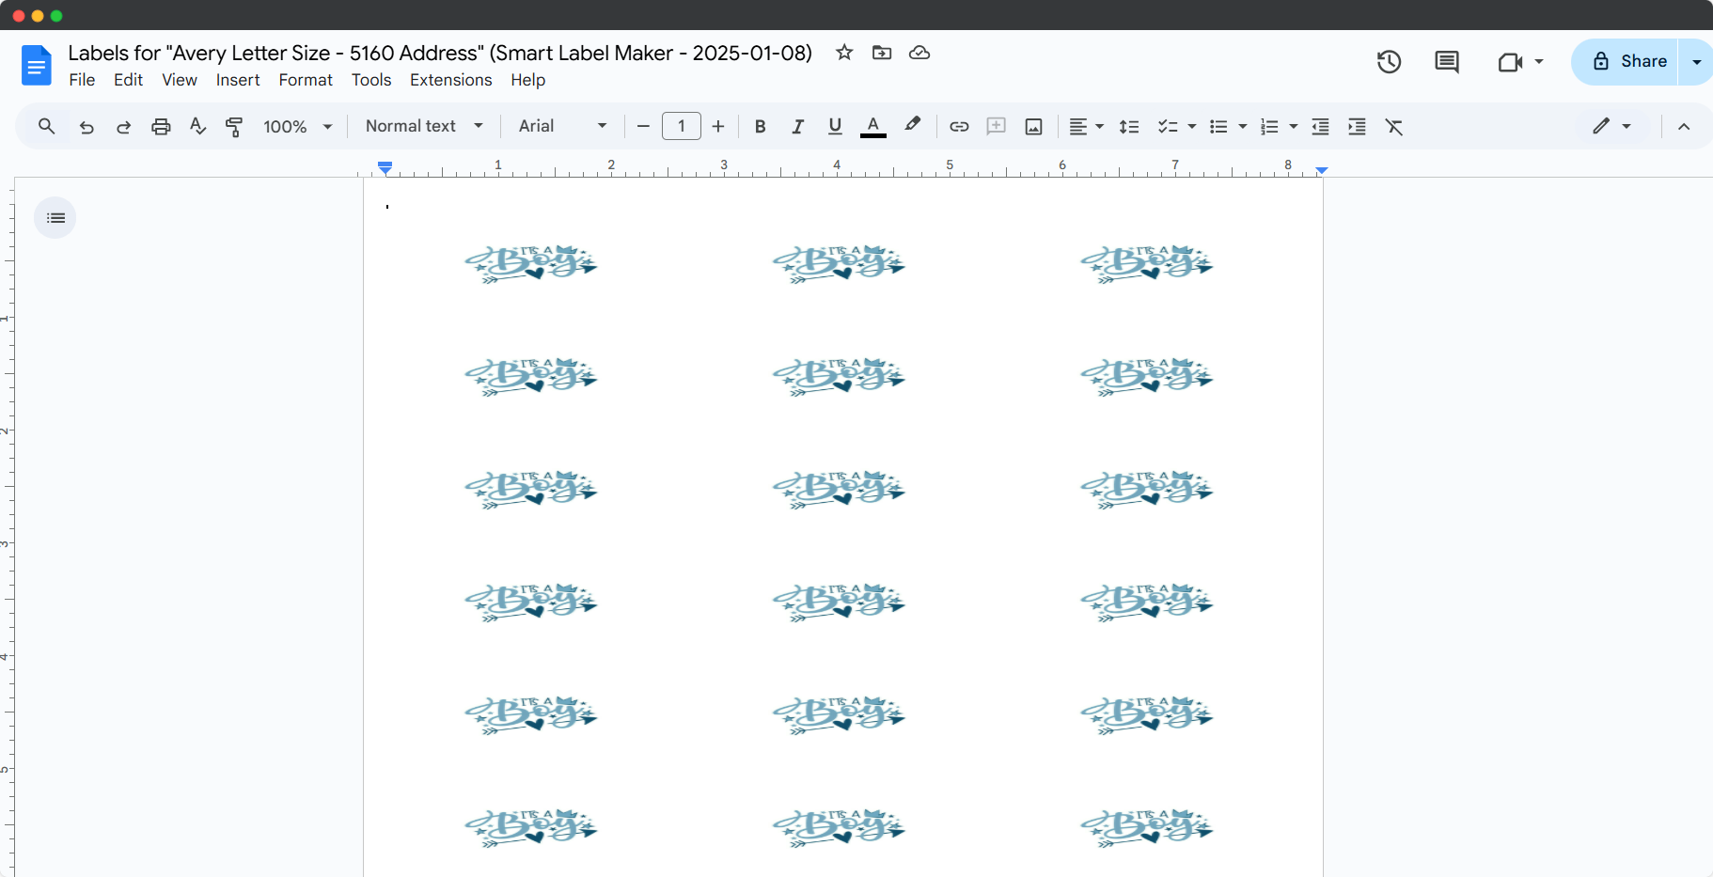Screen dimensions: 1713x877
Task: Open the Arial font dropdown
Action: (562, 126)
